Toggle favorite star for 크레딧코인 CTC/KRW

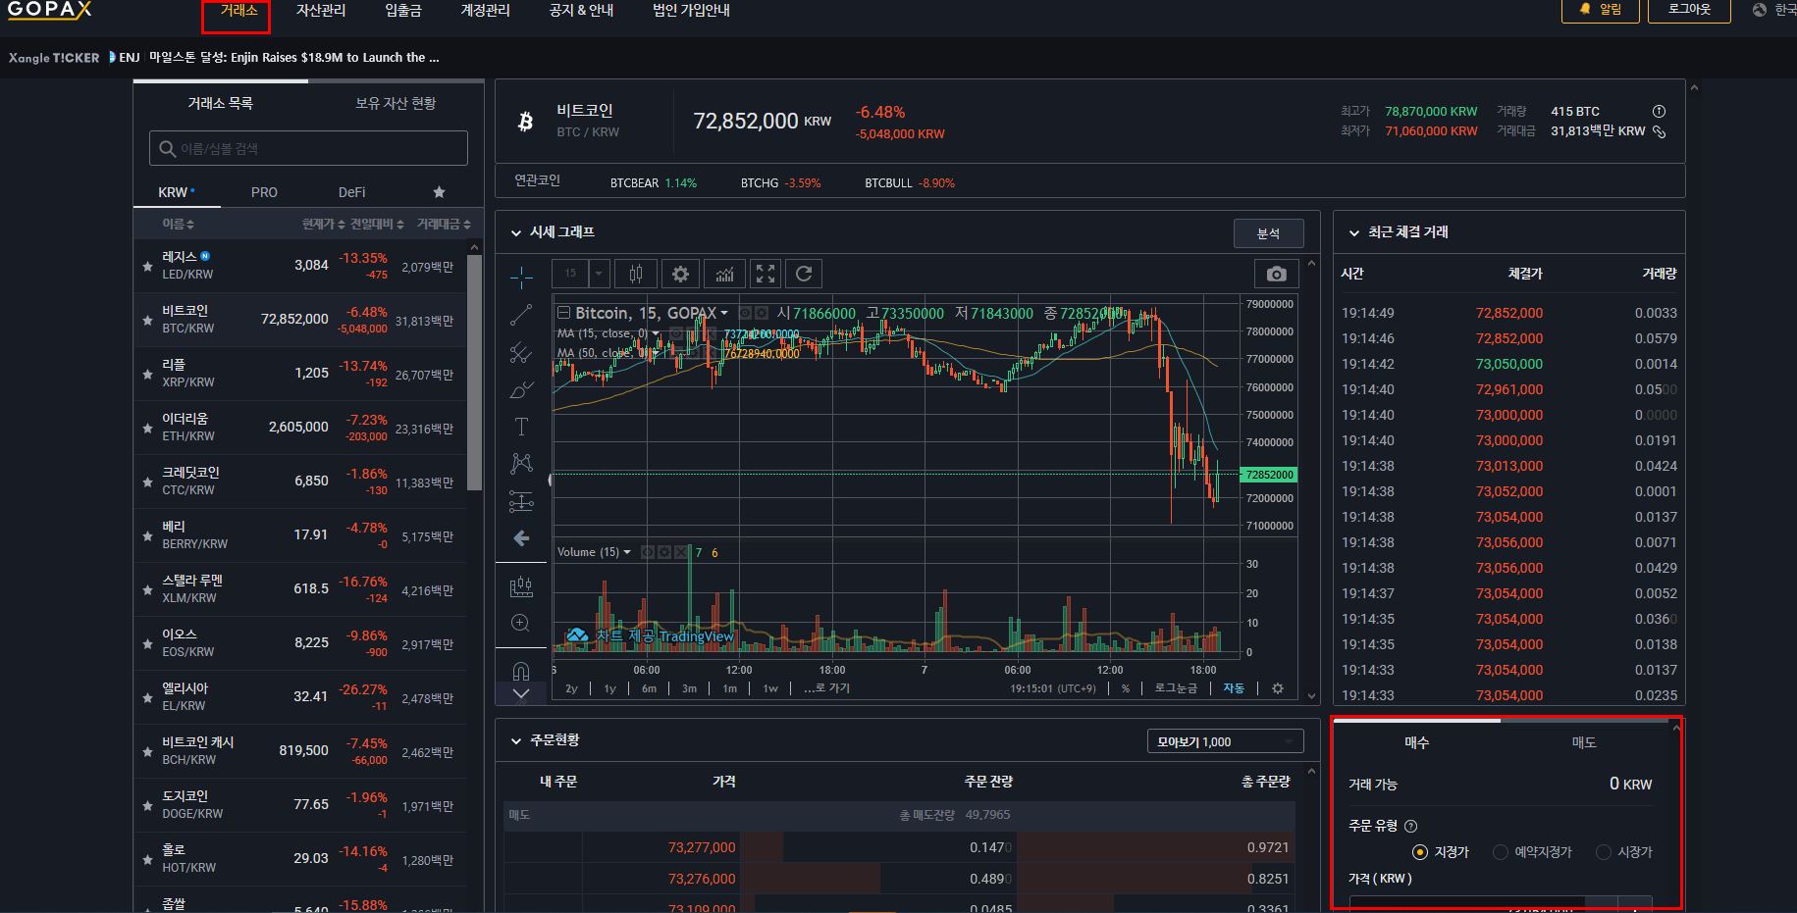coord(147,482)
